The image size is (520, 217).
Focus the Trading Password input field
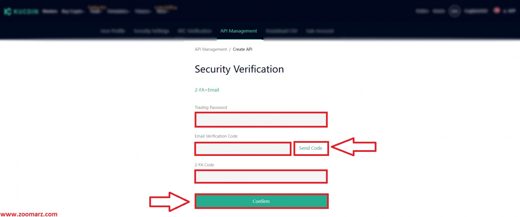261,120
